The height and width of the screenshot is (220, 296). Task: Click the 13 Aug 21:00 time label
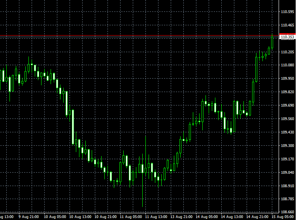[181, 217]
